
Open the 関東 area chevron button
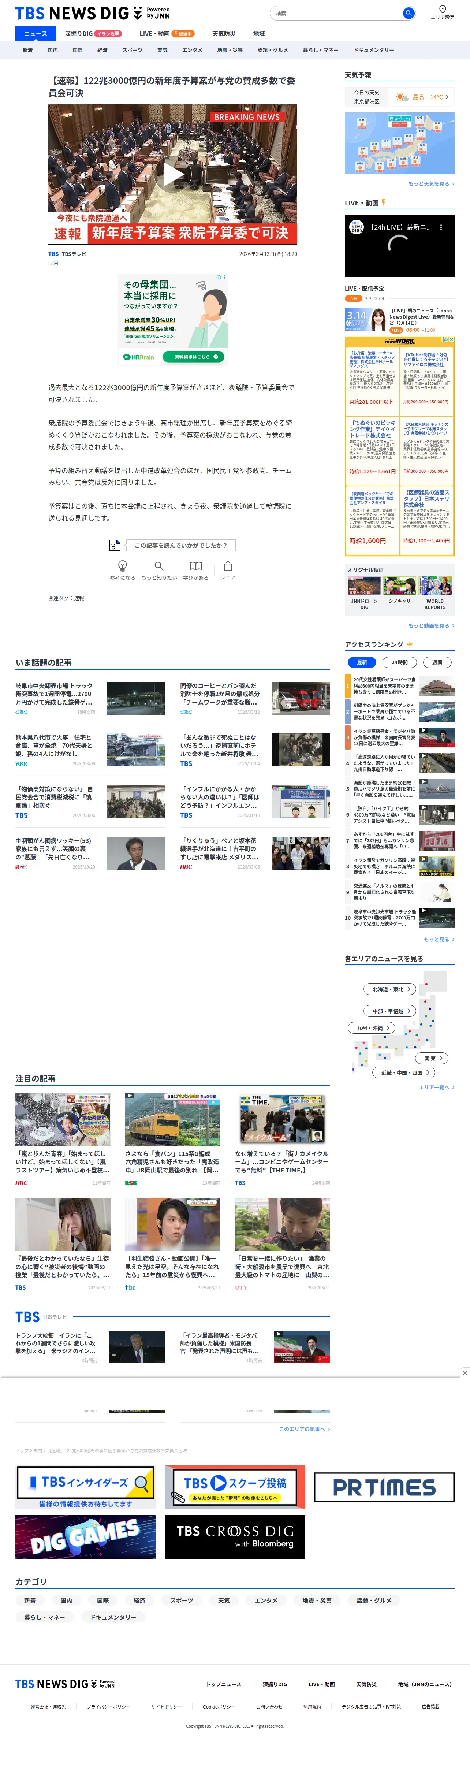coord(432,1058)
